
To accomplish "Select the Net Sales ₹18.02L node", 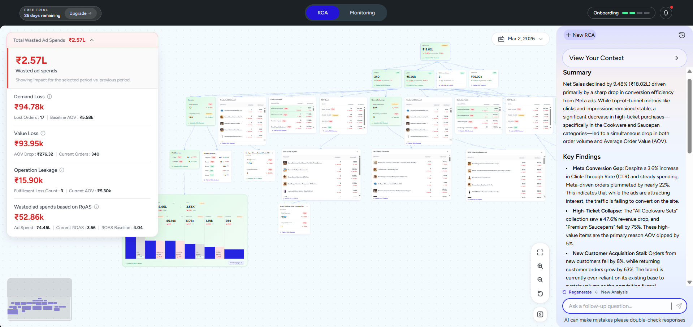I will click(x=436, y=51).
